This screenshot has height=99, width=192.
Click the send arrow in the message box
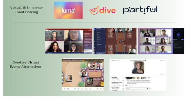149,89
